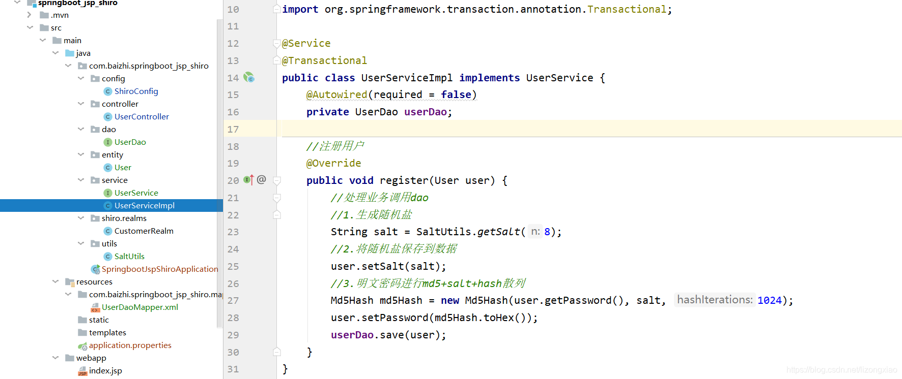Viewport: 902px width, 379px height.
Task: Collapse the dao package
Action: click(x=81, y=129)
